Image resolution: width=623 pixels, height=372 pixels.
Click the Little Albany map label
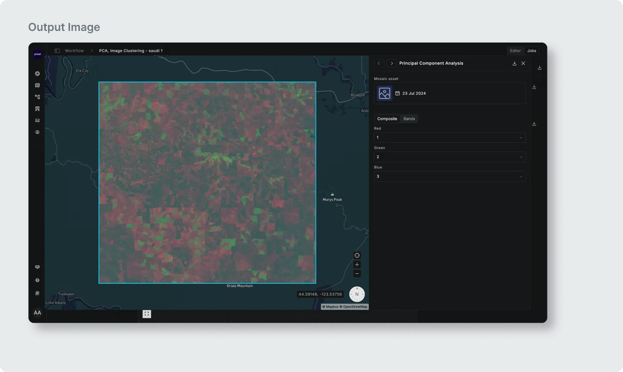55,303
